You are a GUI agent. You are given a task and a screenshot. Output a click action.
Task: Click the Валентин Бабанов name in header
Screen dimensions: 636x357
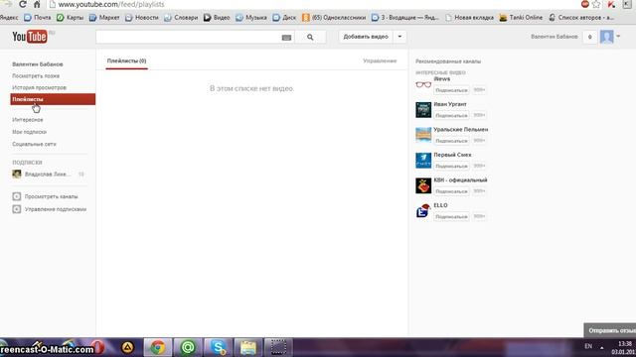point(555,37)
